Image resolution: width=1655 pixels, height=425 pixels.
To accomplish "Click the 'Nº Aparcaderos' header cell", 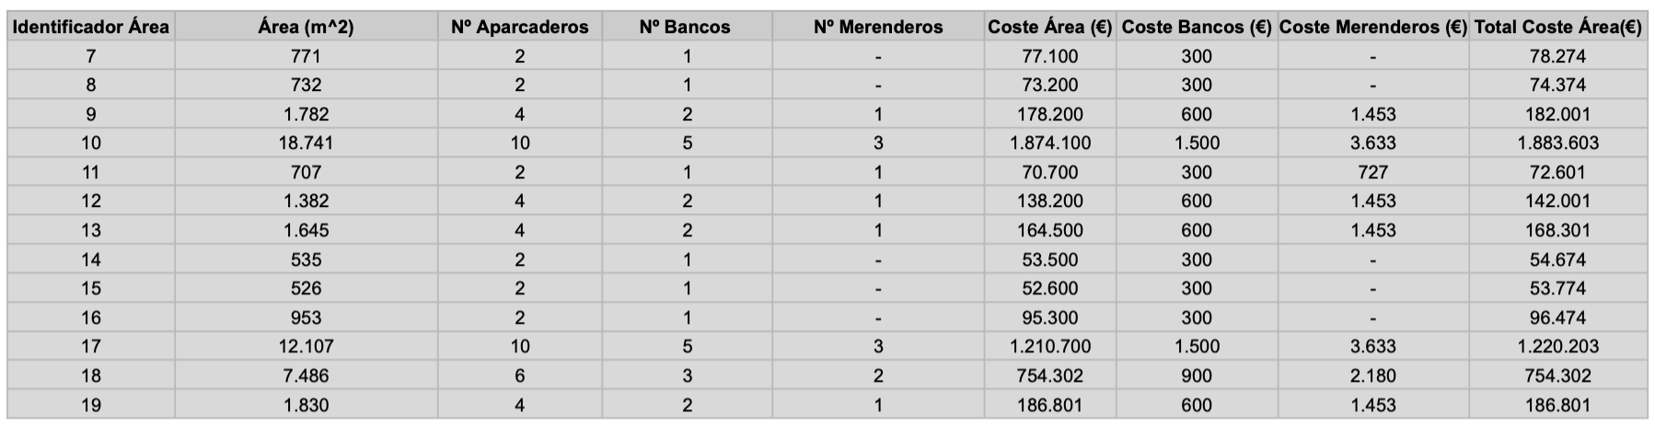I will tap(519, 27).
